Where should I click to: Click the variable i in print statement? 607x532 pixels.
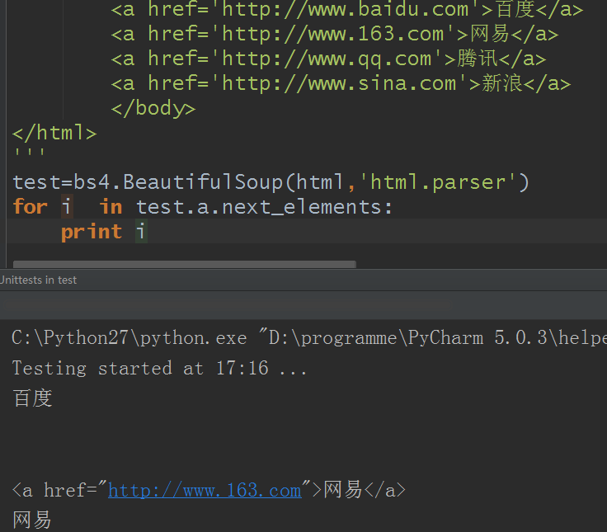pyautogui.click(x=141, y=232)
